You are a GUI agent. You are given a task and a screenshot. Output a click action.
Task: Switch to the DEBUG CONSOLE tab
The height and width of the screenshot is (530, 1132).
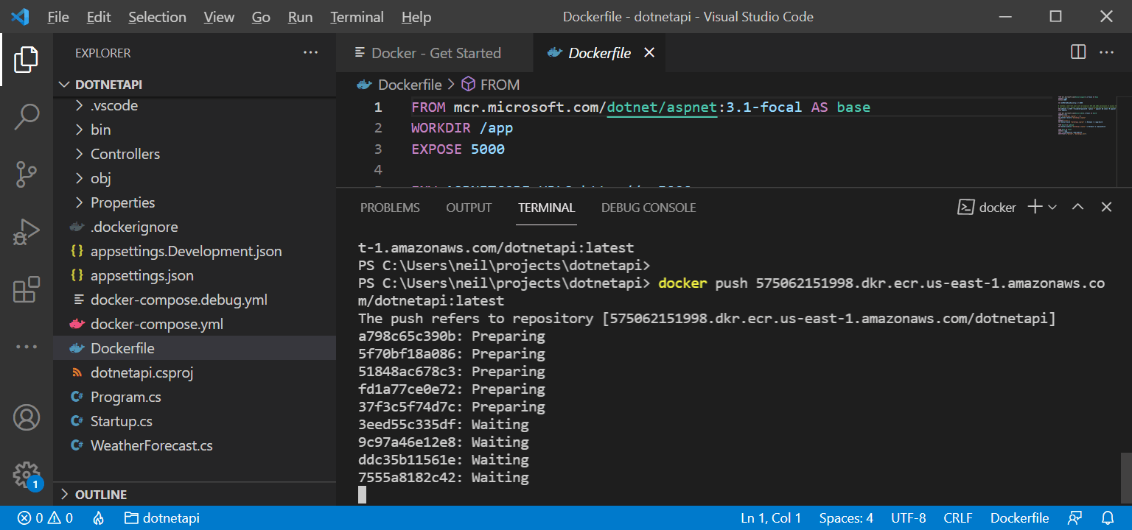[x=649, y=208]
